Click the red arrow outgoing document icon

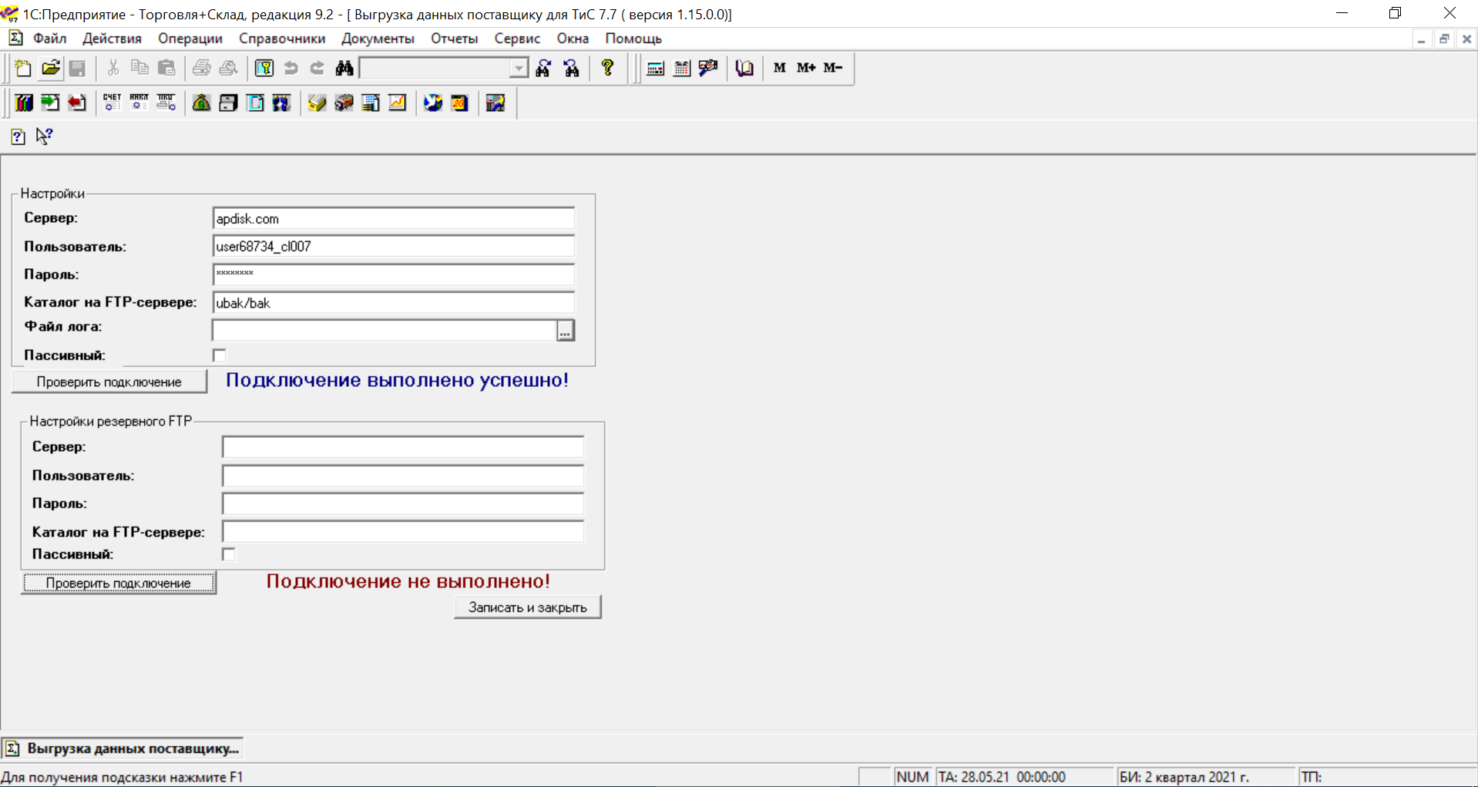77,103
